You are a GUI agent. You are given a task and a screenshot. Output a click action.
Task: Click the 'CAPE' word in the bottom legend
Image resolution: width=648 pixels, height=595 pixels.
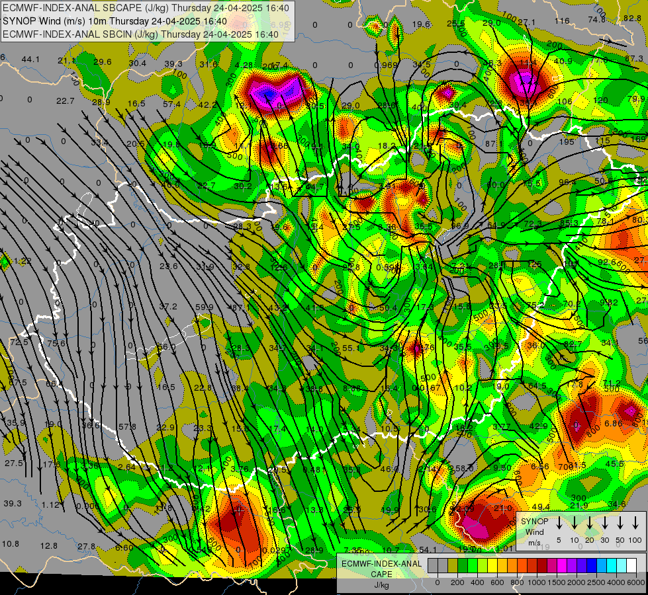tap(381, 575)
